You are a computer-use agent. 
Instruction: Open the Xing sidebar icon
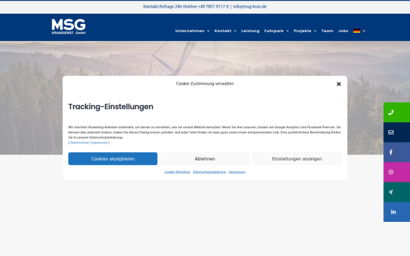(x=391, y=192)
